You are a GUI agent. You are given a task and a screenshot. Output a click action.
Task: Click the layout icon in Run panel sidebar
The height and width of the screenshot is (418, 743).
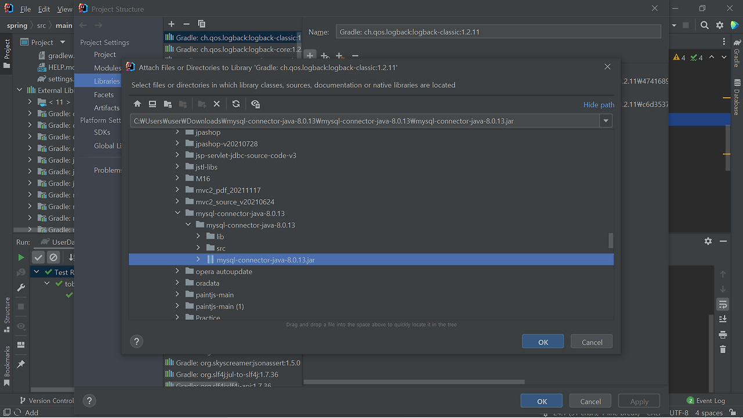(x=21, y=345)
